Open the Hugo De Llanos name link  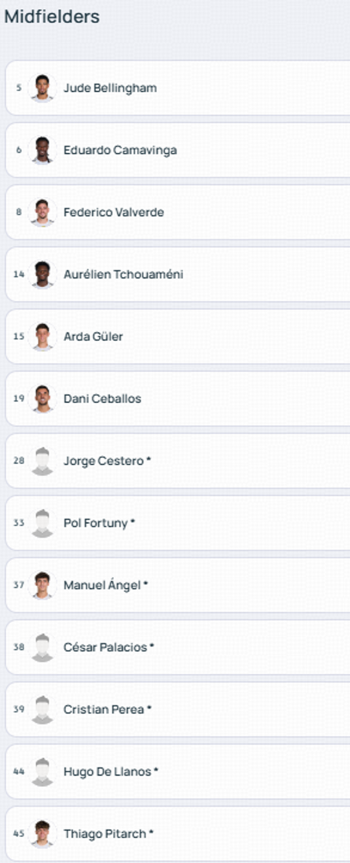pos(107,772)
